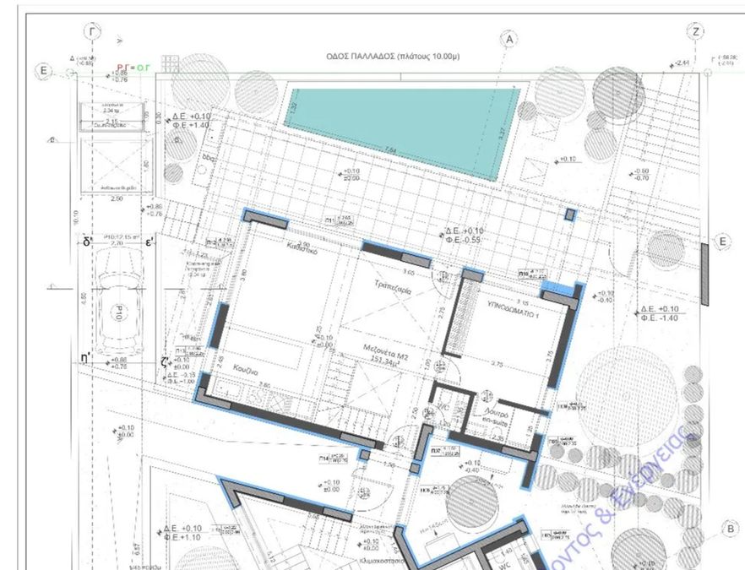Click the turquoise swimming pool shape
Image resolution: width=745 pixels, height=570 pixels.
[x=402, y=133]
